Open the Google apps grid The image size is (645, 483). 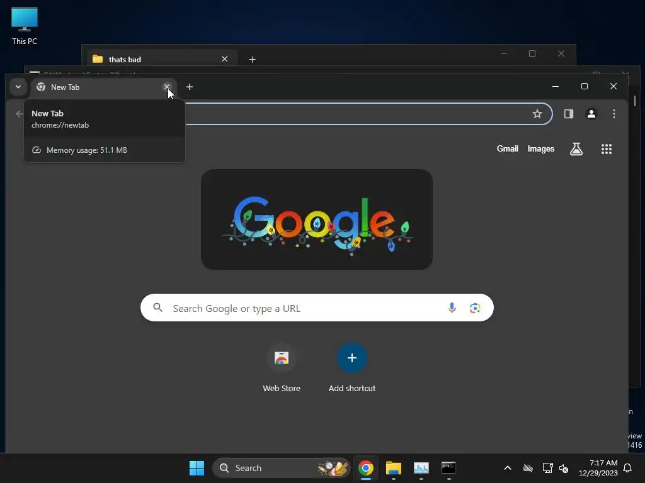607,148
